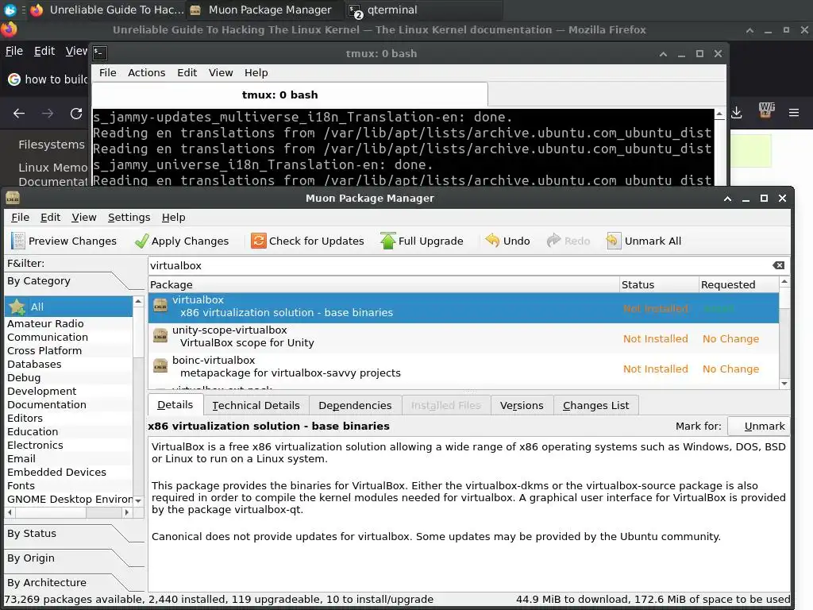Select the All category star icon
The width and height of the screenshot is (813, 610).
17,307
